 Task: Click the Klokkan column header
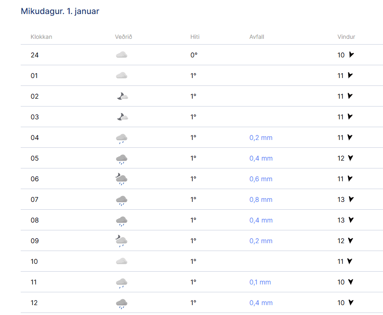coord(41,37)
